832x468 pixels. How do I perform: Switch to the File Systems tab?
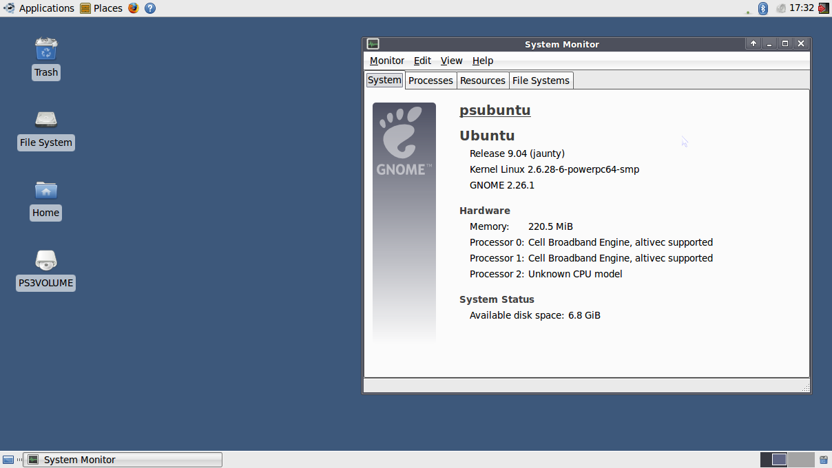point(541,81)
